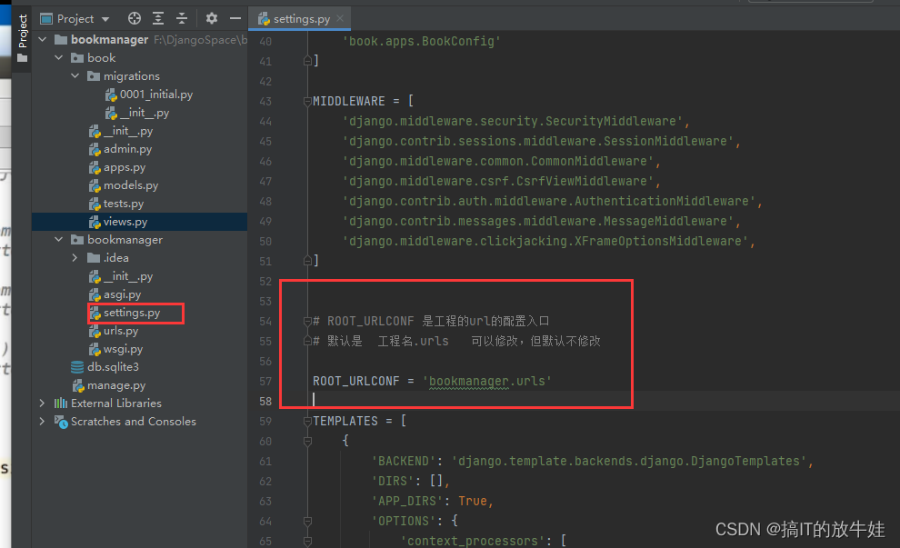The width and height of the screenshot is (900, 548).
Task: Open admin.py in the book app
Action: click(x=127, y=149)
